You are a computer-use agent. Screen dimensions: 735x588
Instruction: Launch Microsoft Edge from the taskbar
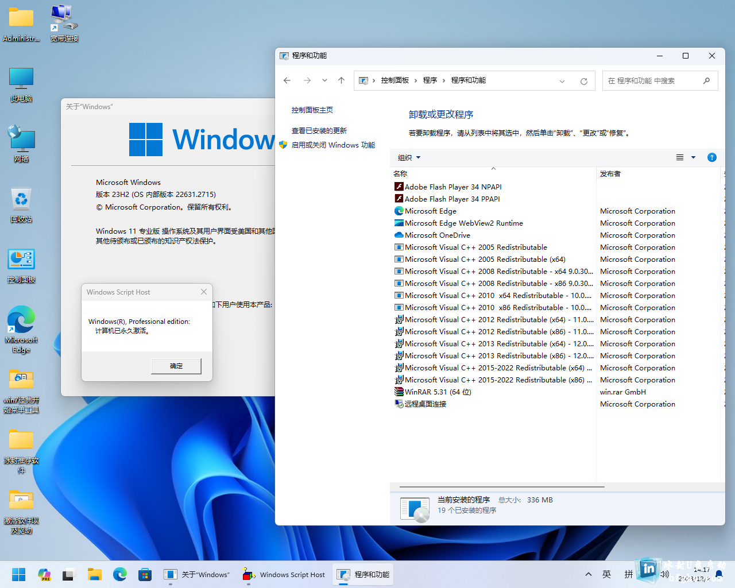tap(120, 574)
